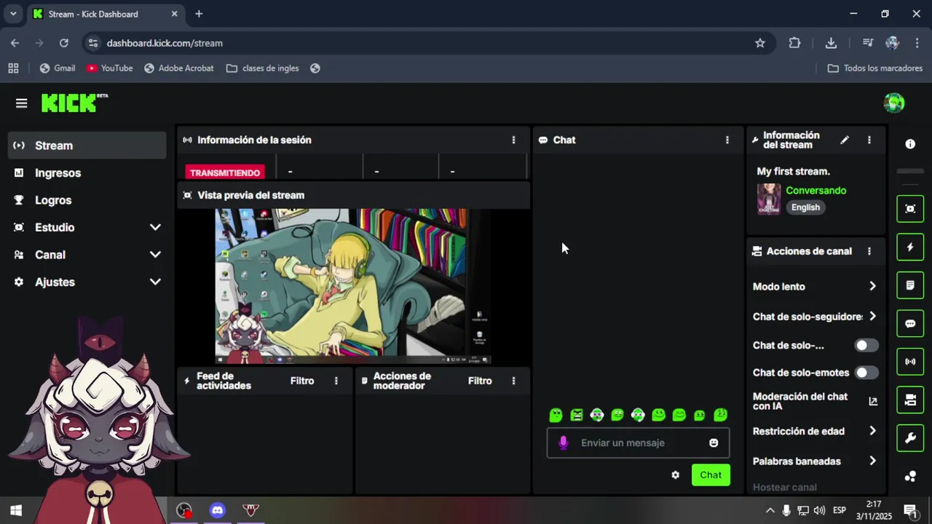Open Palabras baneadas options chevron
932x524 pixels.
click(872, 461)
